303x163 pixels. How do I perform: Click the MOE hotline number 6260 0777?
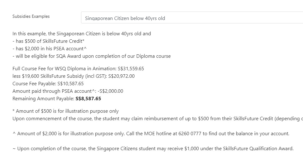pyautogui.click(x=190, y=134)
